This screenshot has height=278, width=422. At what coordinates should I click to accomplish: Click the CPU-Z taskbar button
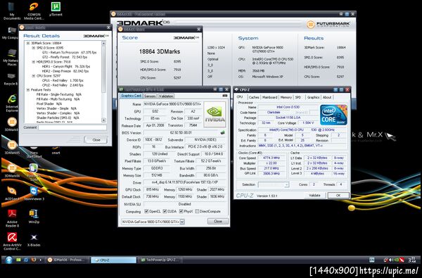114,260
